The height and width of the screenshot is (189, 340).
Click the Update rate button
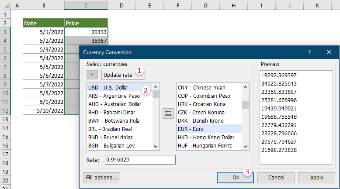coord(118,75)
